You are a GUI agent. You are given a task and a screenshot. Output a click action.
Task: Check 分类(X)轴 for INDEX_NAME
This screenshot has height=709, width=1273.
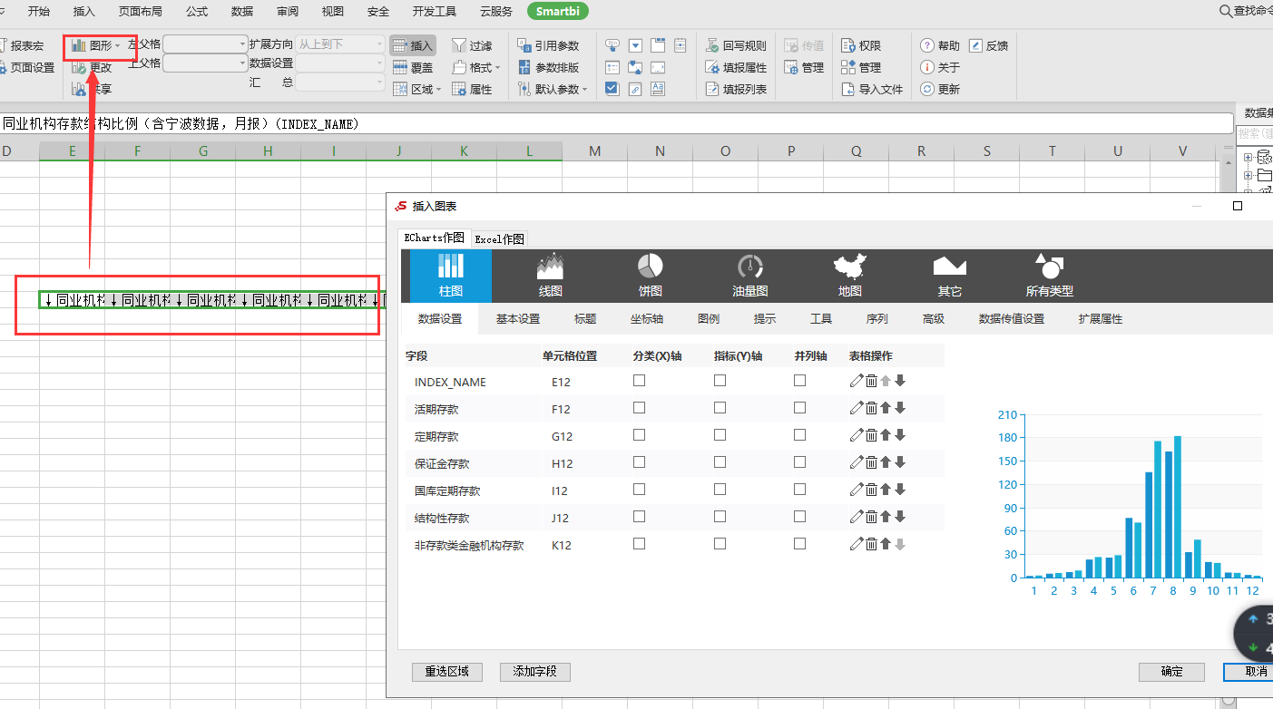tap(639, 381)
